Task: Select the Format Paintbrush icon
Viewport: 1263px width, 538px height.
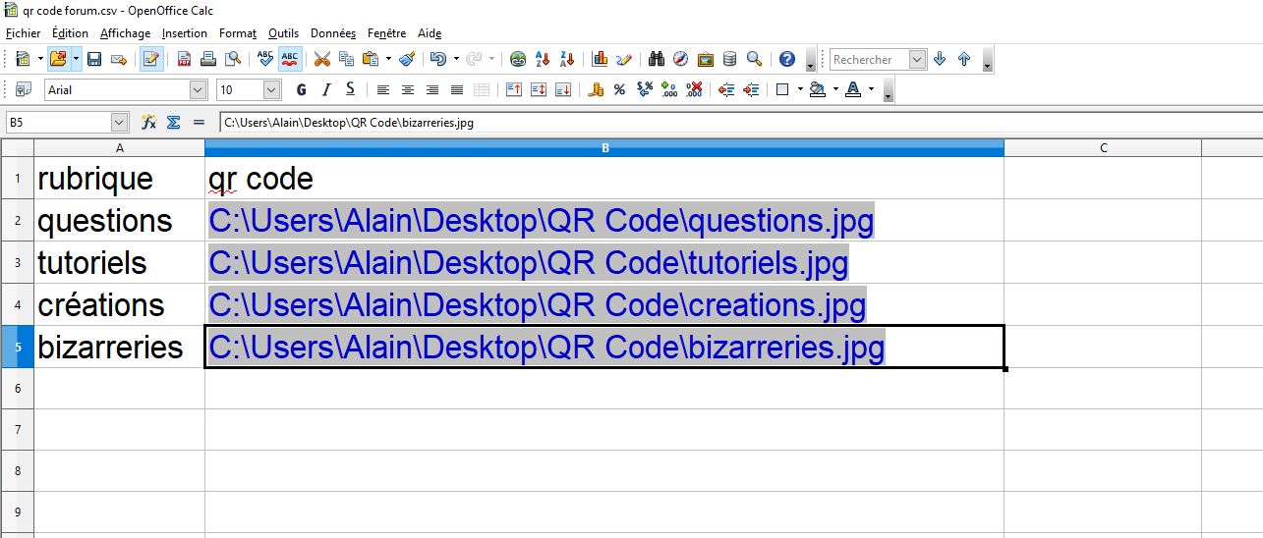Action: tap(407, 59)
